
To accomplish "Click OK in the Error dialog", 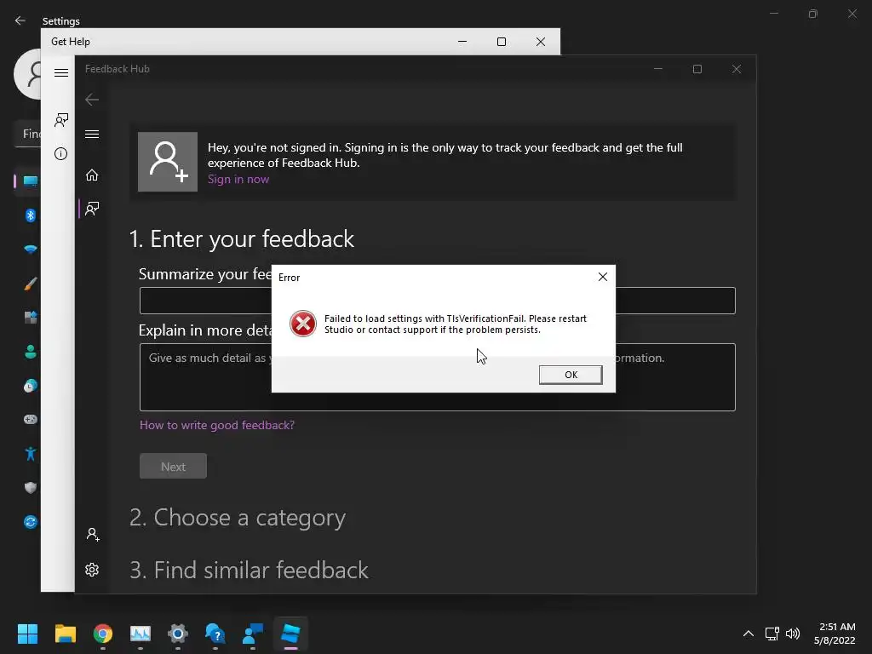I will point(571,375).
